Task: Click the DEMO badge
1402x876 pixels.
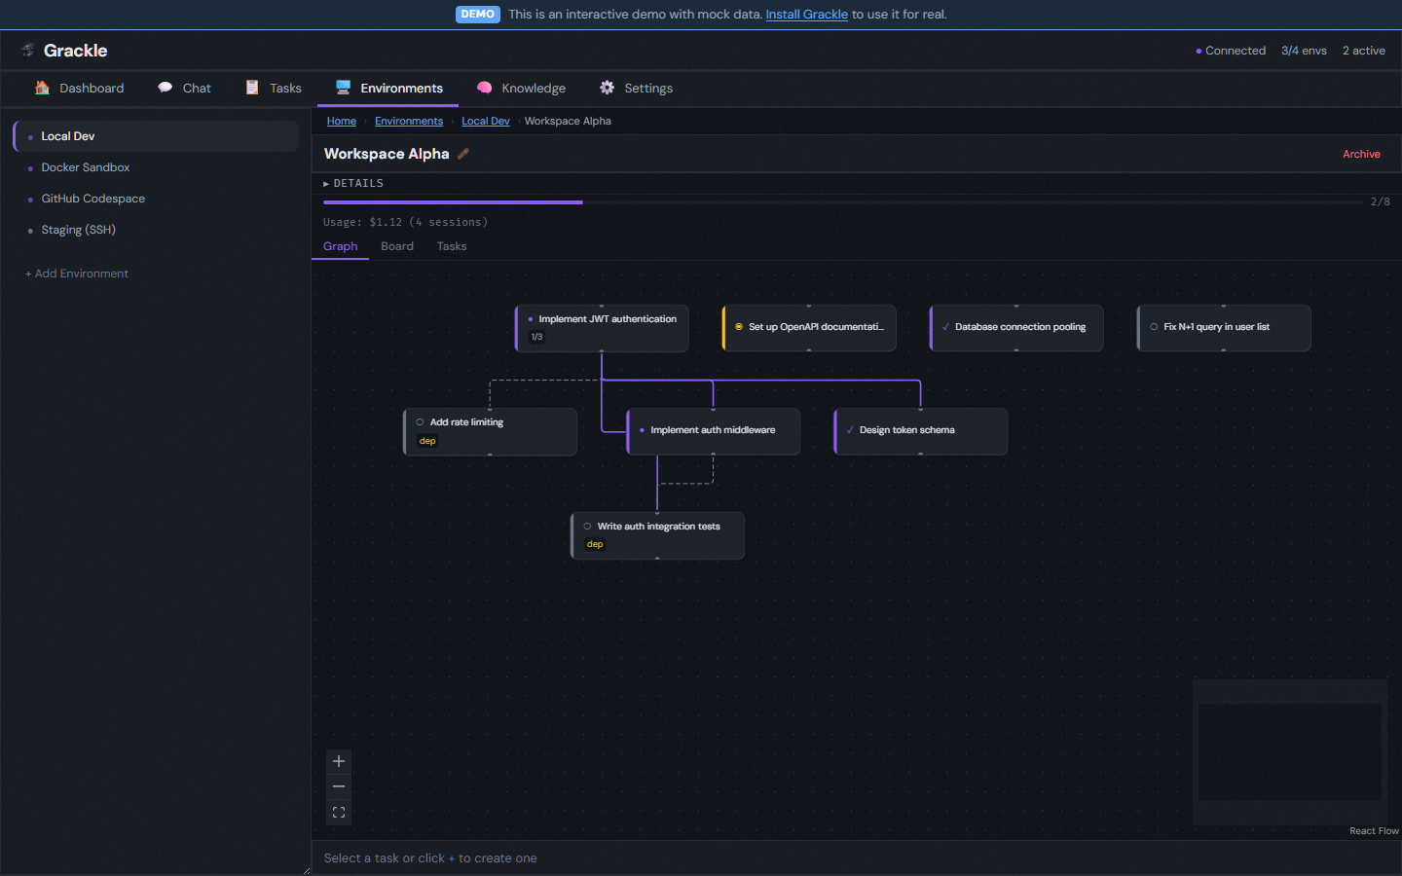Action: 478,15
